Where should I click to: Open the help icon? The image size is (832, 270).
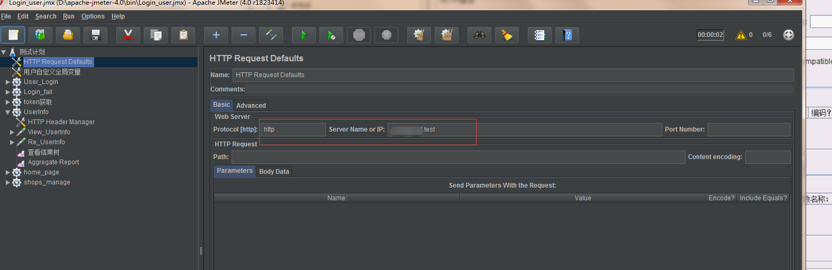(568, 35)
